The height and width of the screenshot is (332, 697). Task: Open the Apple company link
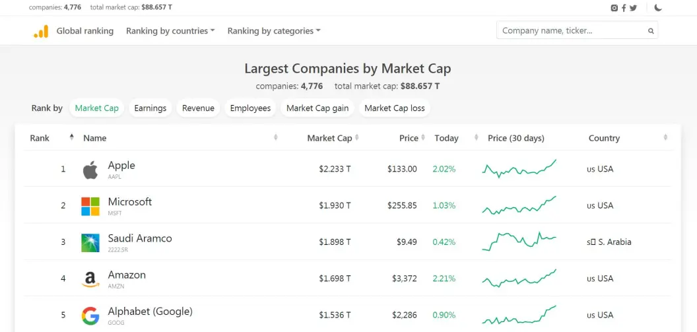click(x=121, y=165)
